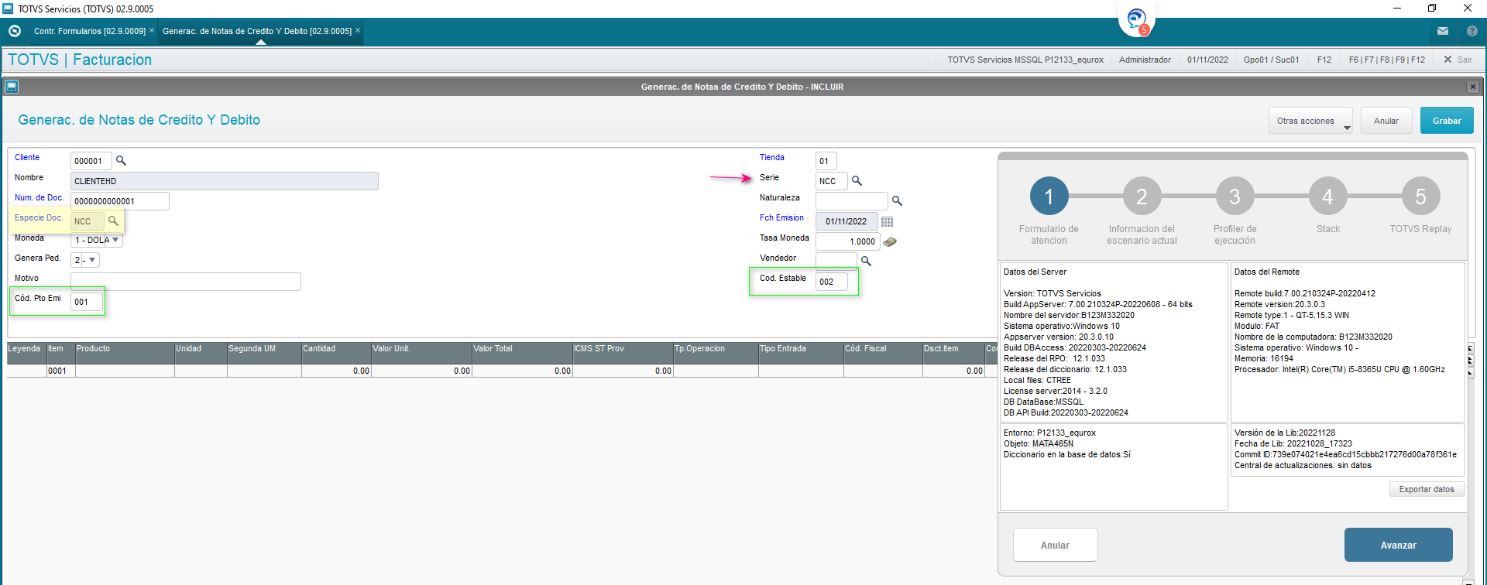Click the Administrador user label
Viewport: 1487px width, 585px height.
[x=1145, y=60]
